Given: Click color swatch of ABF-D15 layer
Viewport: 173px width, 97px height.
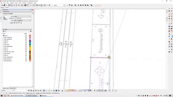Looking at the screenshot, I should 30,41.
